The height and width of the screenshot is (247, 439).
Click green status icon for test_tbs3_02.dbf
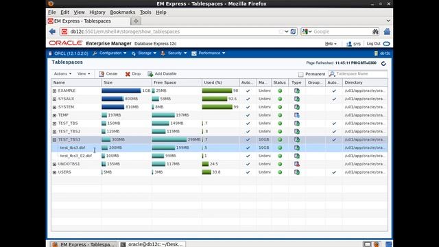click(x=280, y=156)
